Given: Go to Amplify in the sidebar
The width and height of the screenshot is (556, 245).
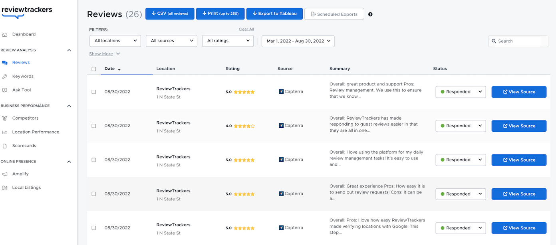Looking at the screenshot, I should (x=20, y=174).
